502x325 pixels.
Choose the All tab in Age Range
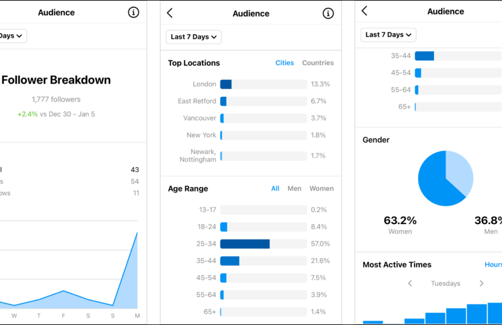[275, 189]
